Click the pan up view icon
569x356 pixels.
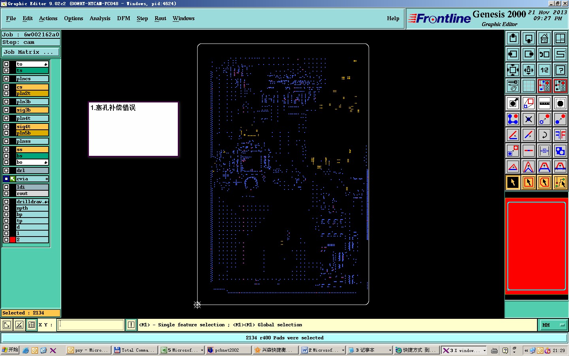click(513, 38)
